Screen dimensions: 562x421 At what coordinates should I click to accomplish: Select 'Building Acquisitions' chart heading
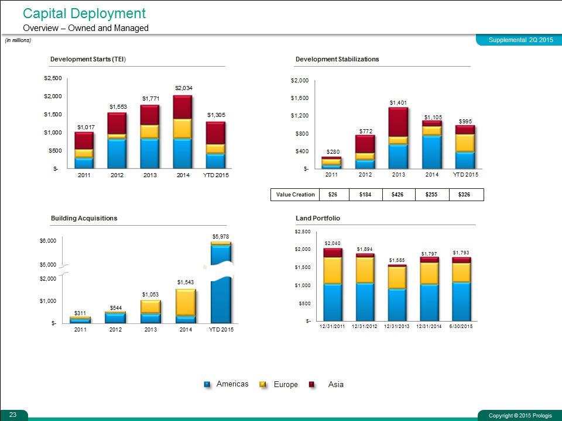click(84, 218)
